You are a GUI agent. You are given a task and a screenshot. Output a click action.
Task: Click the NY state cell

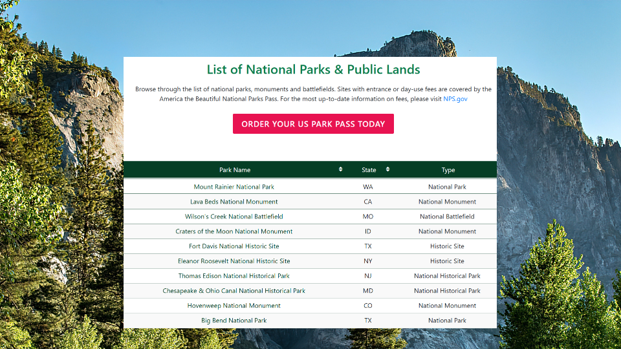[368, 261]
